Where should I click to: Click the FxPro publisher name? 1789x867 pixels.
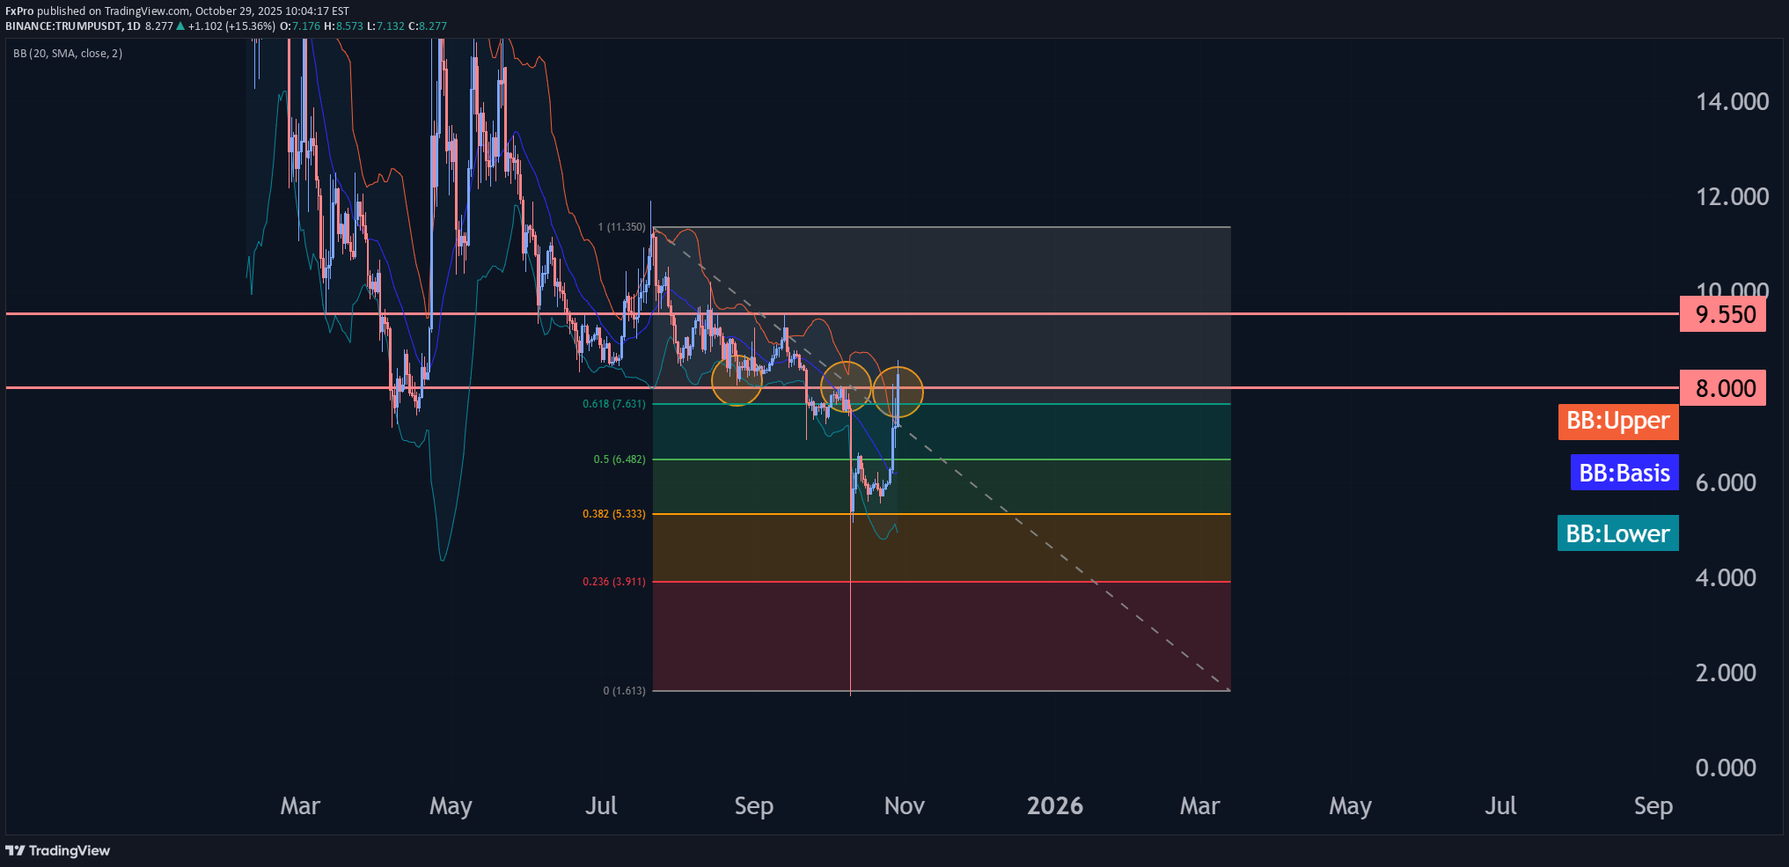(x=19, y=11)
